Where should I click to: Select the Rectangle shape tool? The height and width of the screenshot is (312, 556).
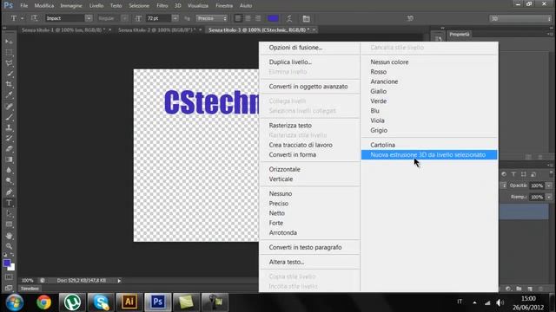click(x=9, y=224)
